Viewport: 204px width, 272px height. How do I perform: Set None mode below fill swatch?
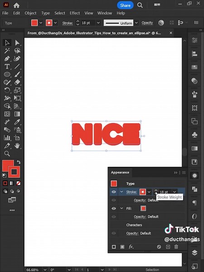[19, 183]
